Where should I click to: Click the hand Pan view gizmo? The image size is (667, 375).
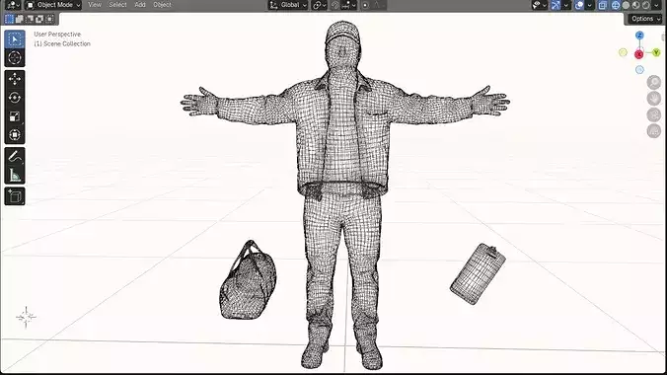(654, 99)
